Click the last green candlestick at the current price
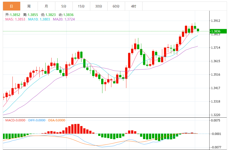The width and height of the screenshot is (229, 150). pyautogui.click(x=198, y=30)
